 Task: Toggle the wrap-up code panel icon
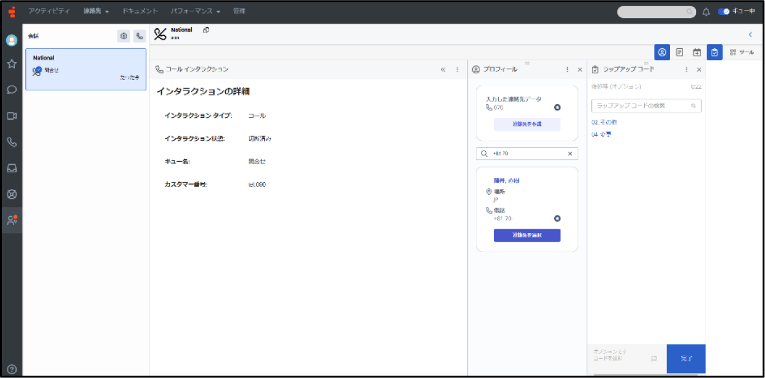pyautogui.click(x=715, y=53)
